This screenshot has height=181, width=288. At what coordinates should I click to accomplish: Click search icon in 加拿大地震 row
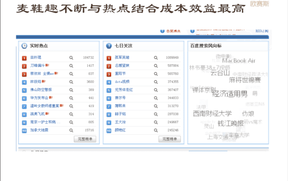coord(71,130)
